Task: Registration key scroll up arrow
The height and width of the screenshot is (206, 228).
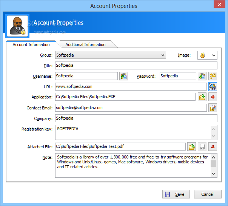Action: click(x=213, y=129)
